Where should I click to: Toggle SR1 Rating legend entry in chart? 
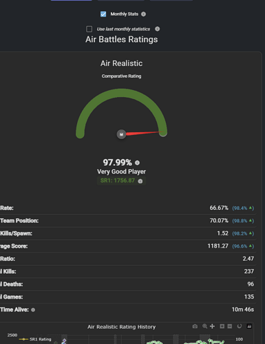point(35,339)
